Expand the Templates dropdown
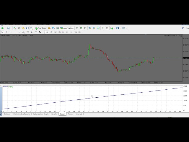The image size is (189, 142). (x=127, y=28)
